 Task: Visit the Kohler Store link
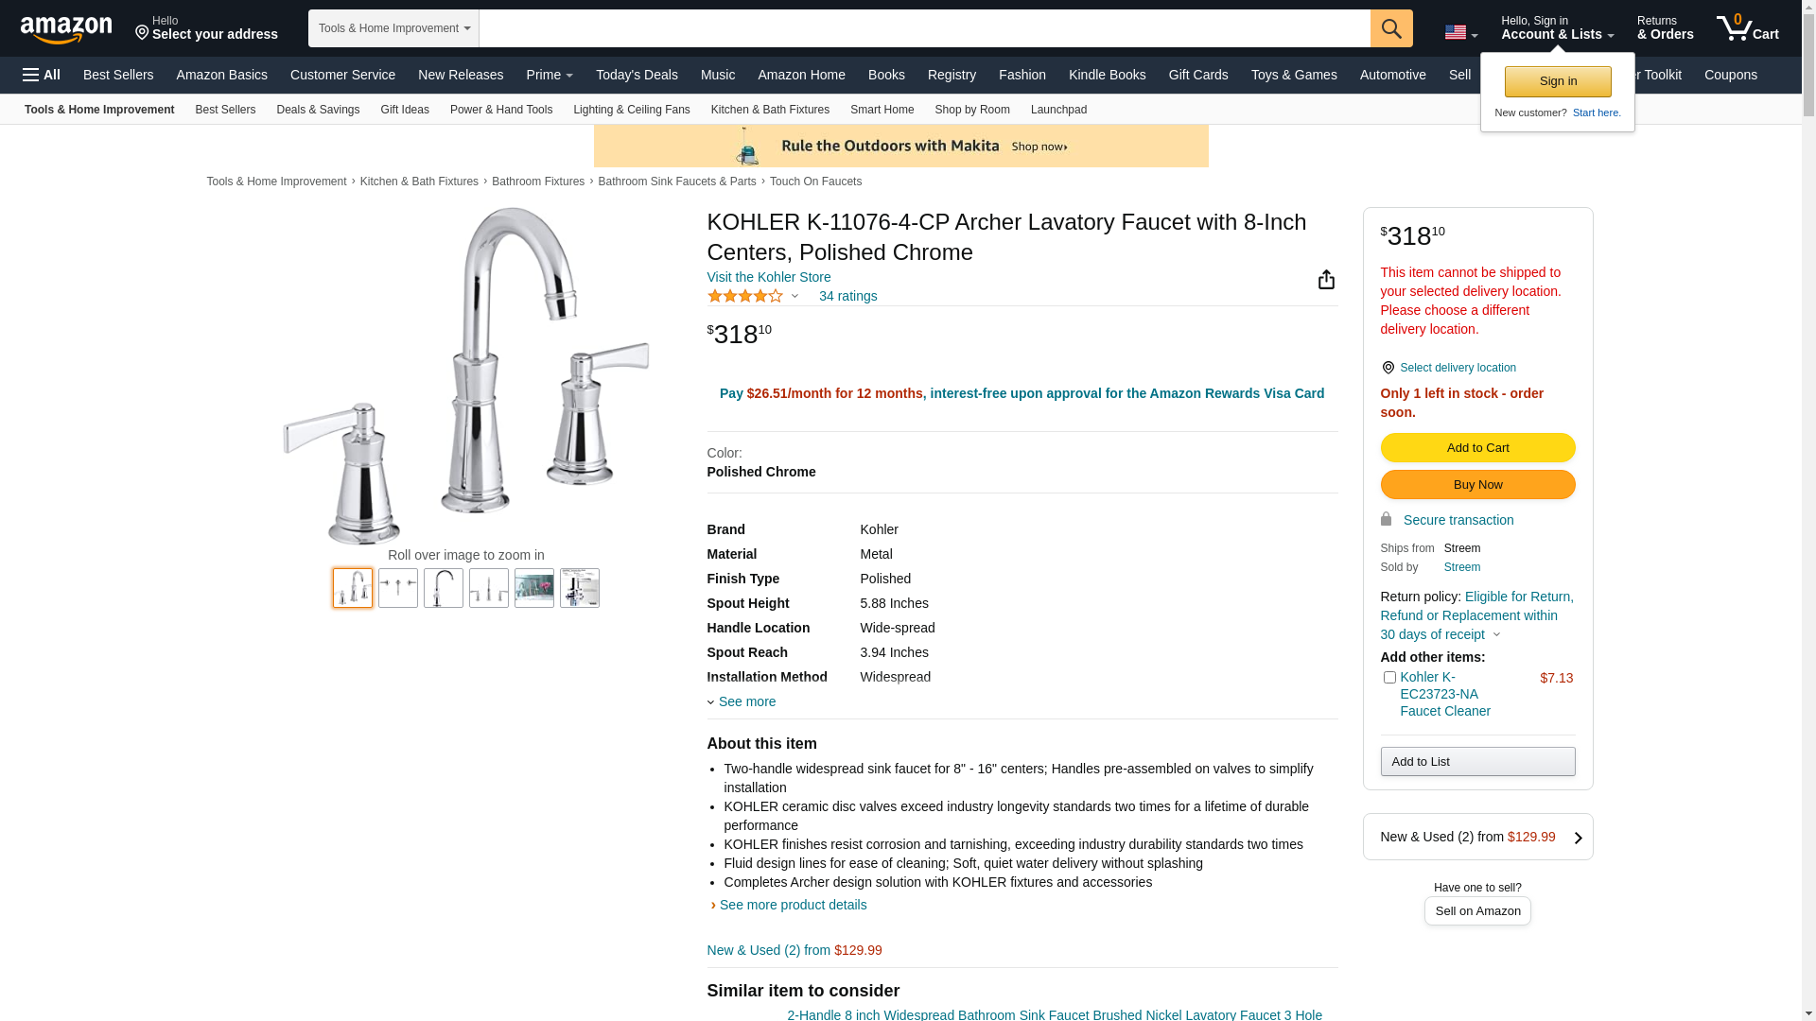pos(768,277)
